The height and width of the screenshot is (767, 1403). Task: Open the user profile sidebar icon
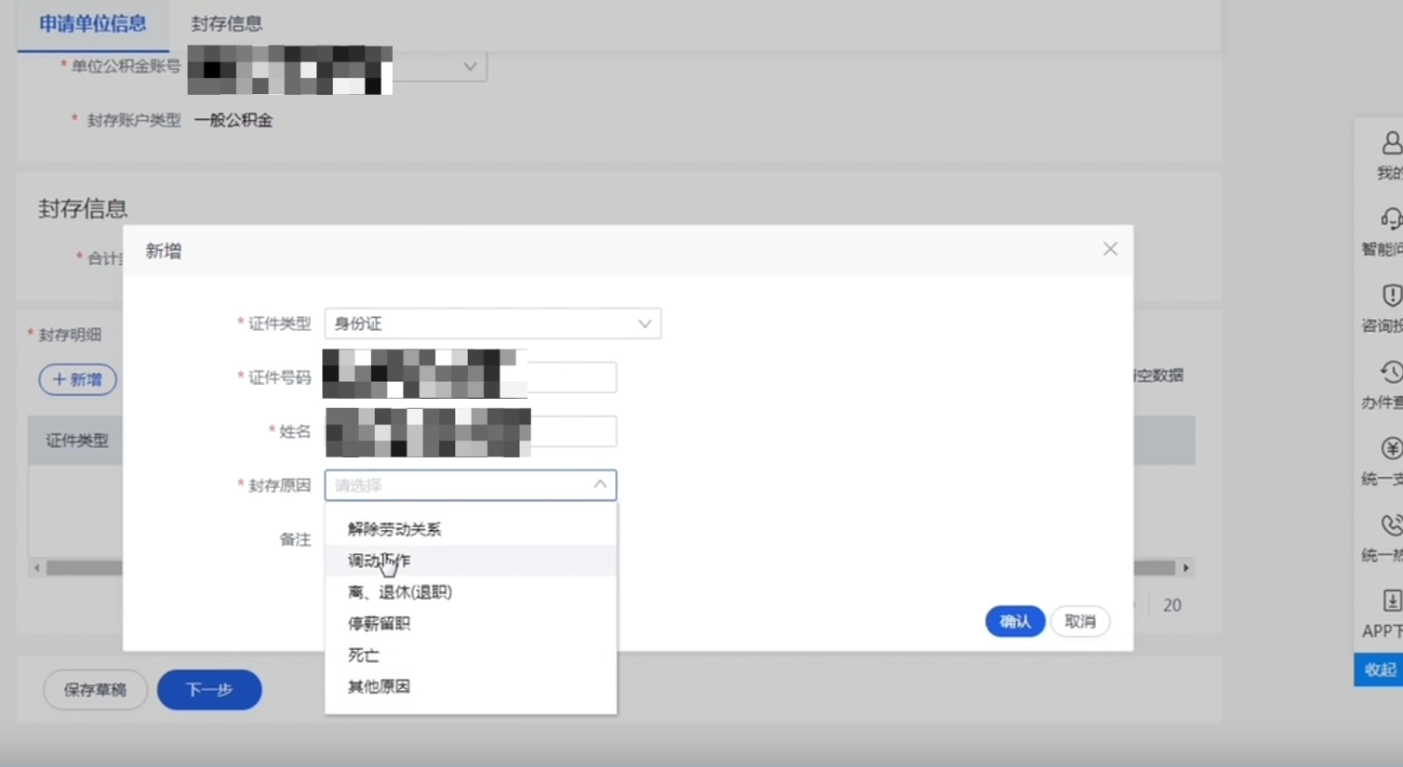tap(1390, 143)
